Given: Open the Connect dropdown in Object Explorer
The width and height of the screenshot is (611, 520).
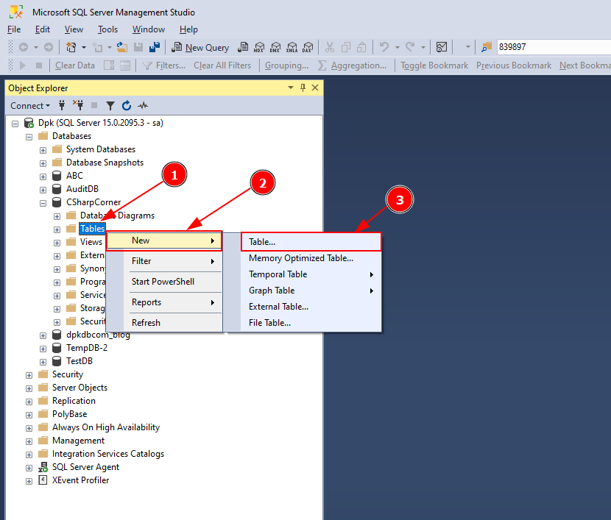Looking at the screenshot, I should click(29, 105).
